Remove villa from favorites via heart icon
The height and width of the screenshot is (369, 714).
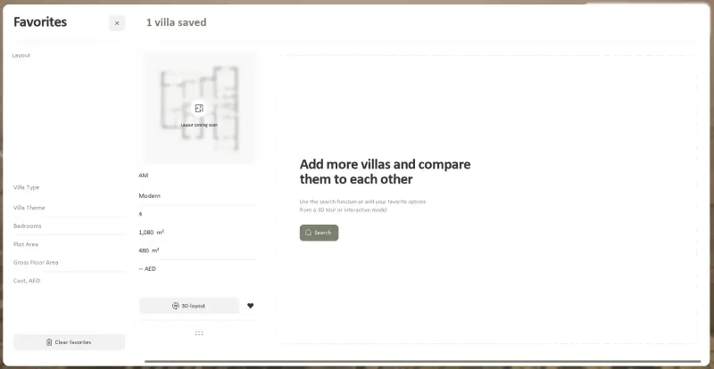tap(251, 306)
